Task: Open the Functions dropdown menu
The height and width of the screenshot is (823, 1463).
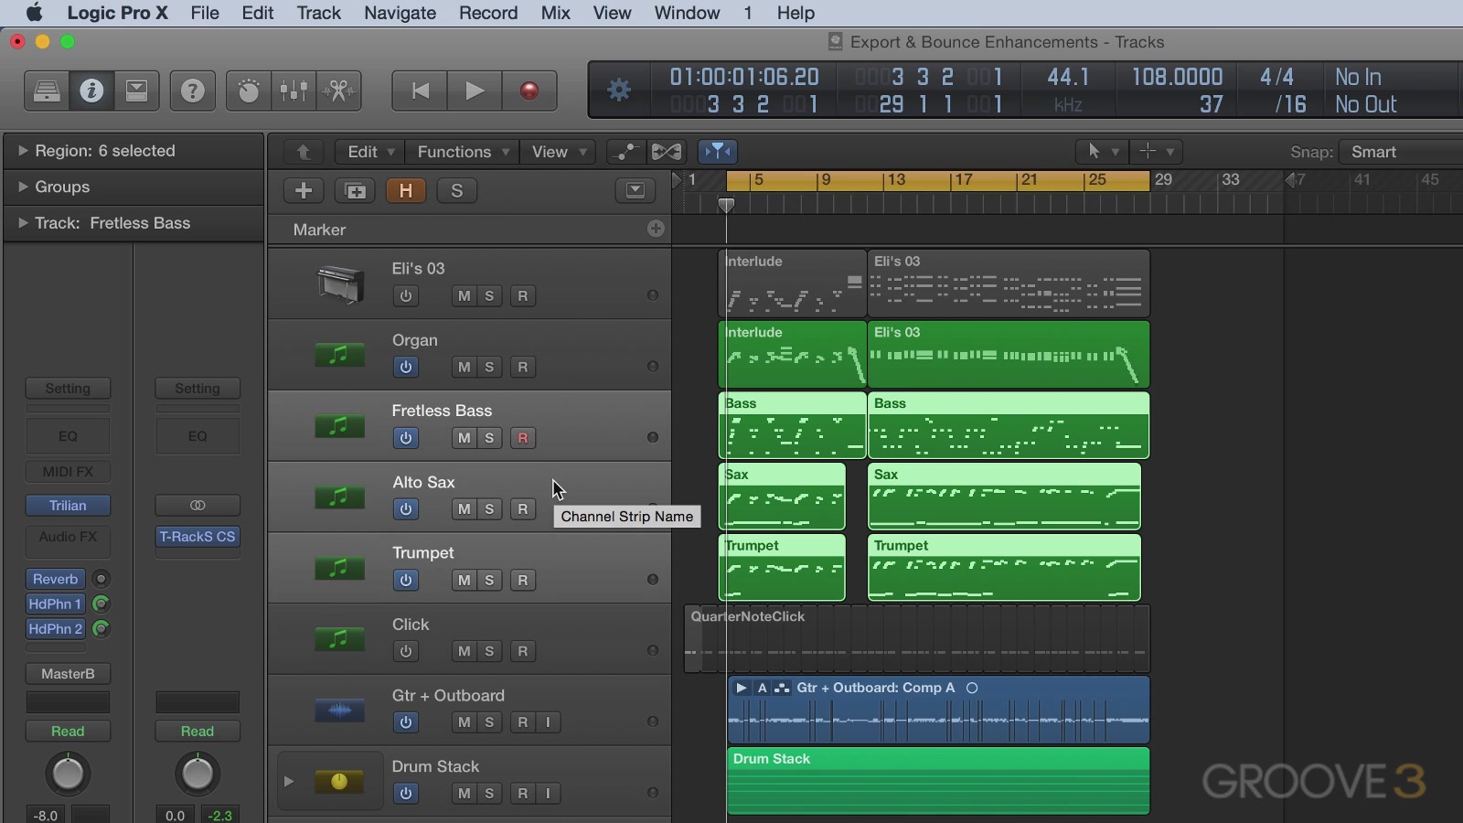Action: (x=461, y=152)
